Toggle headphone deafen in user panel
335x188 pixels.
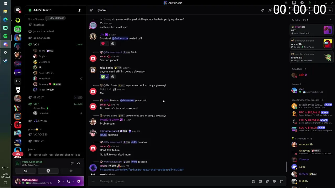[69, 181]
